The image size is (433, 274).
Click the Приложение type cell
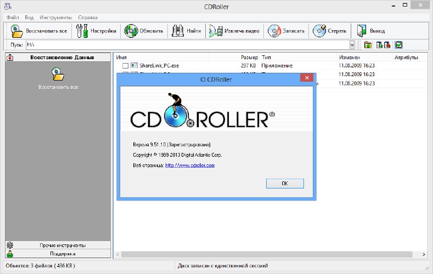click(277, 66)
